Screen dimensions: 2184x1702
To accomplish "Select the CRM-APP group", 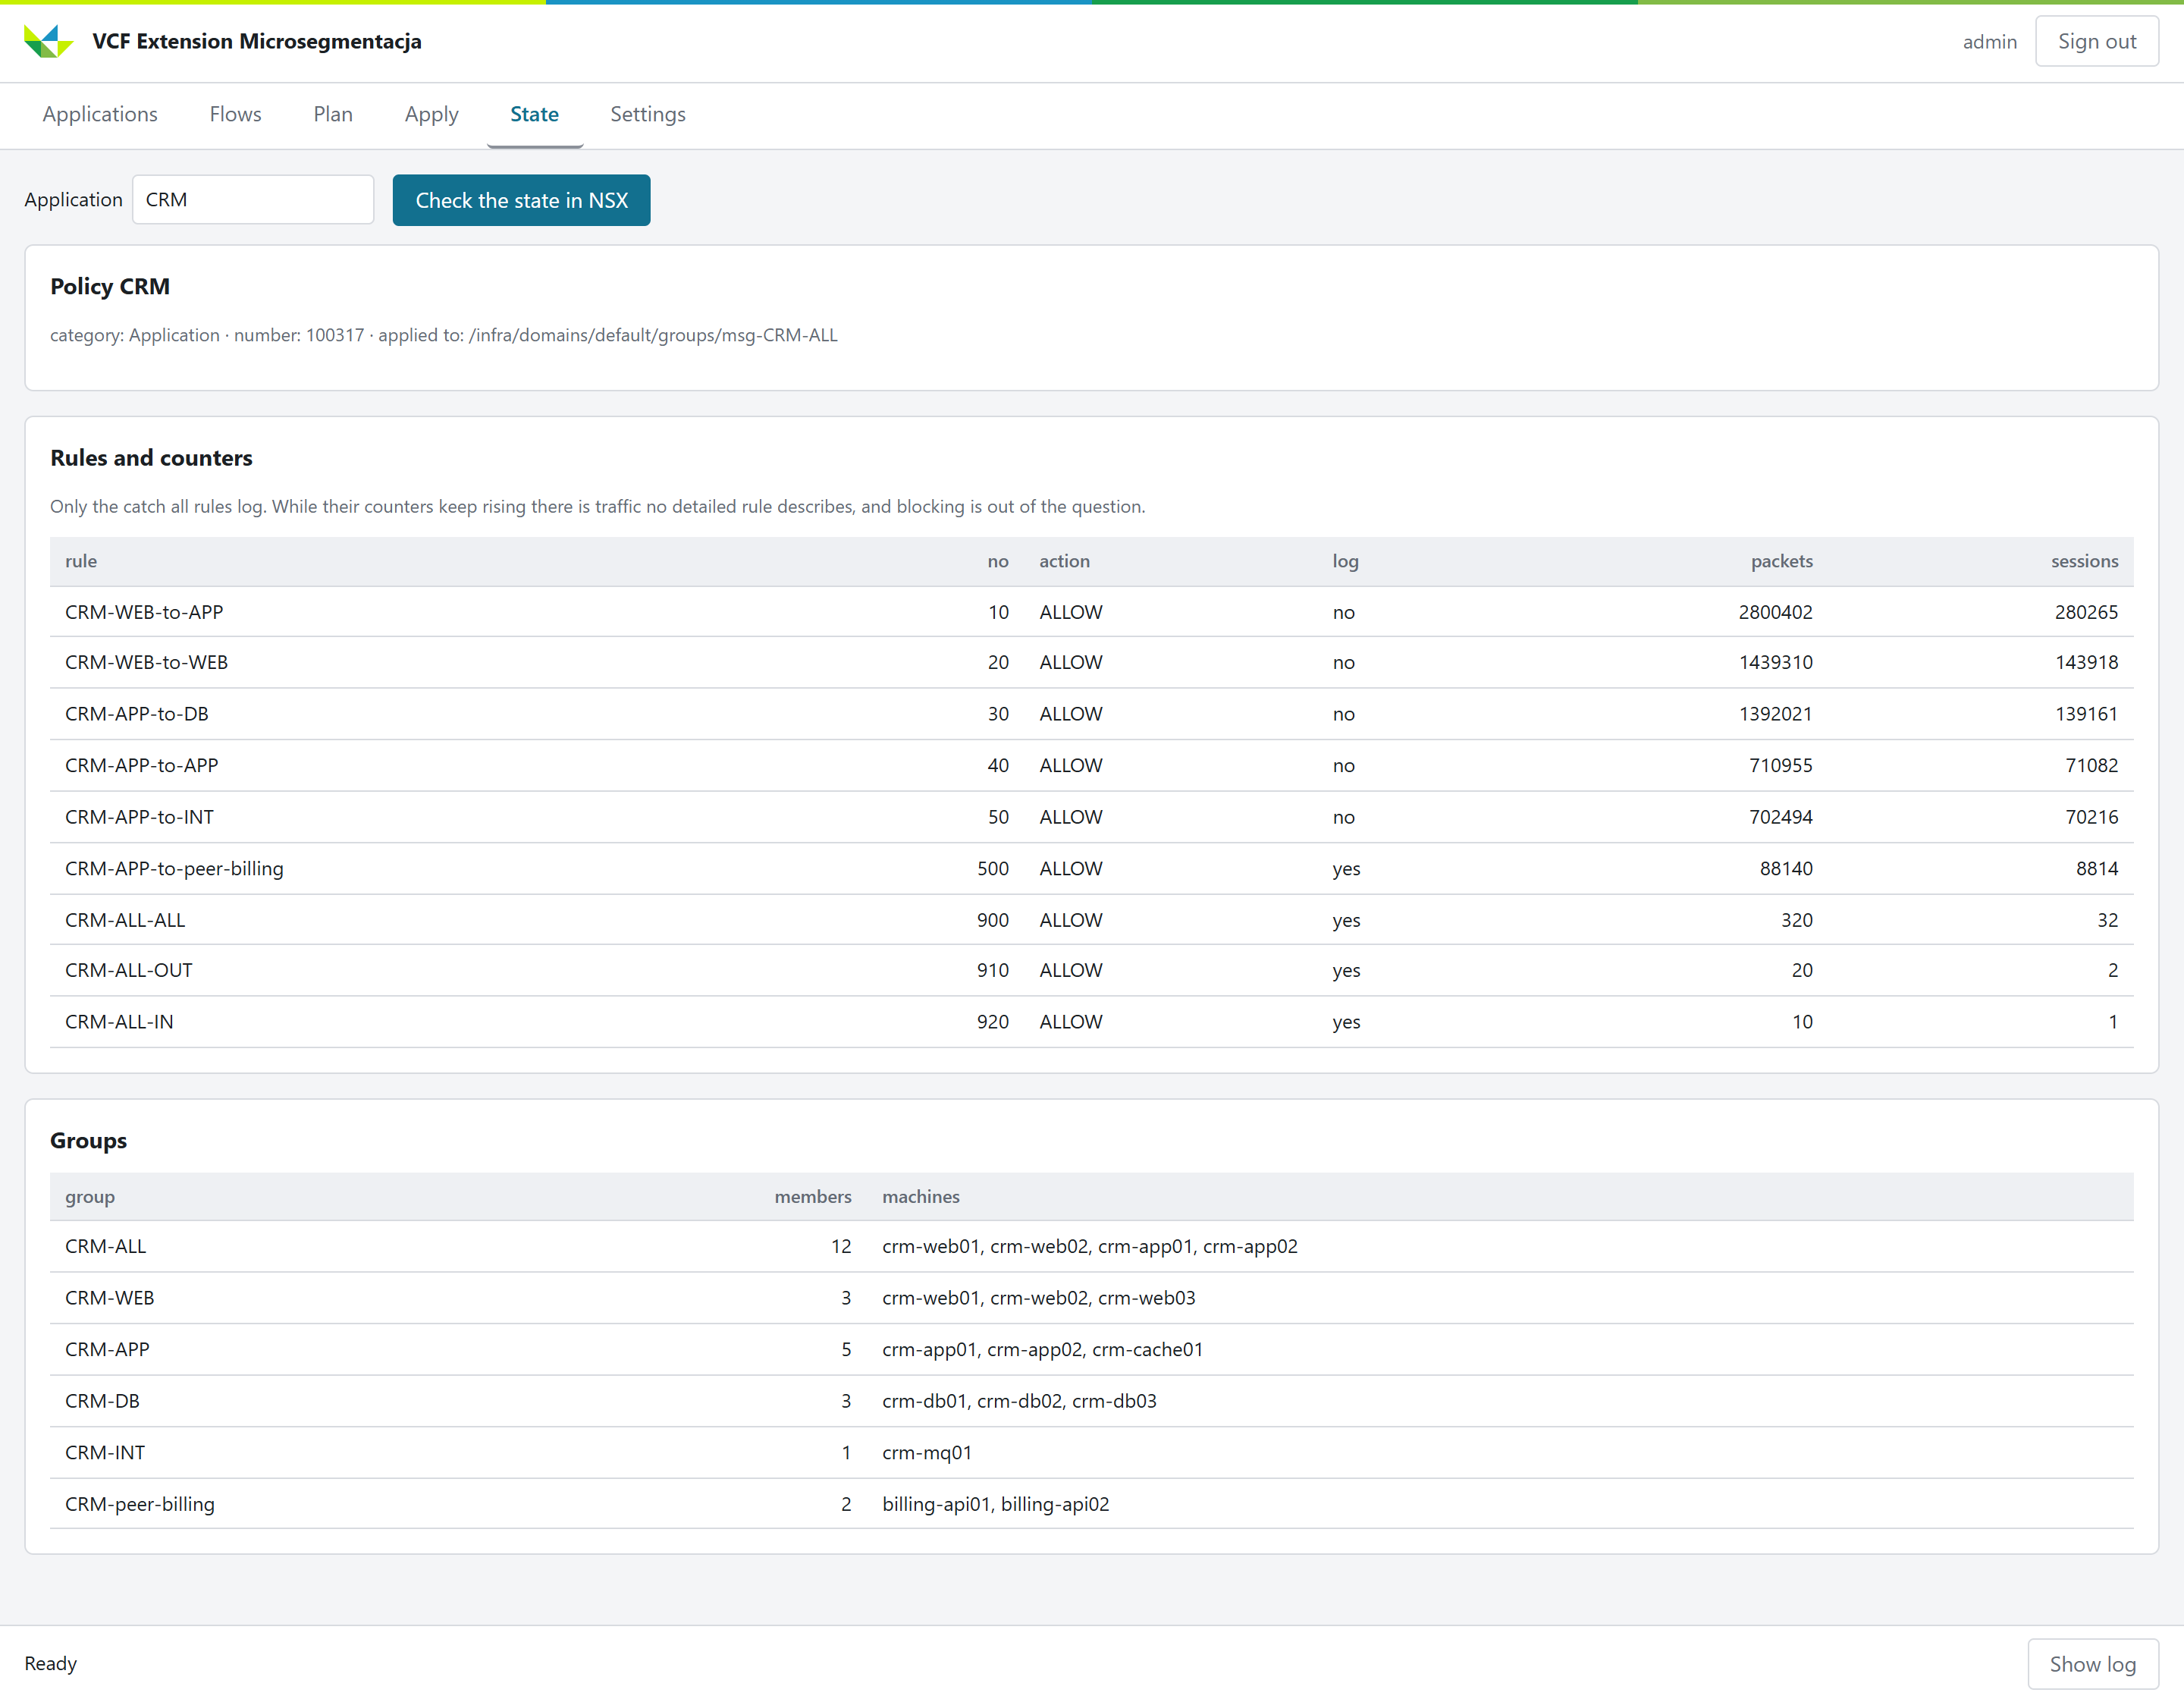I will pos(1091,1350).
